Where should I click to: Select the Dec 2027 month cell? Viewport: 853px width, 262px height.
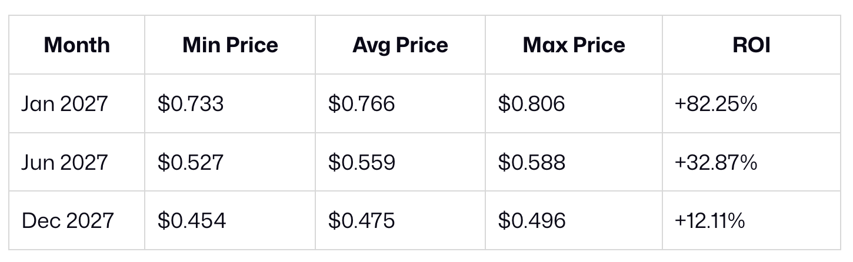tap(68, 221)
